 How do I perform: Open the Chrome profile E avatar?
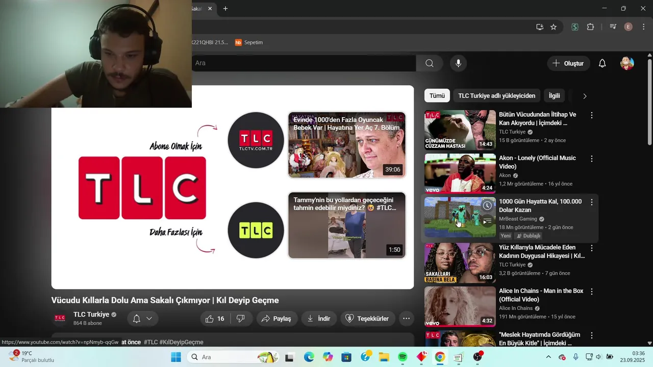[629, 27]
